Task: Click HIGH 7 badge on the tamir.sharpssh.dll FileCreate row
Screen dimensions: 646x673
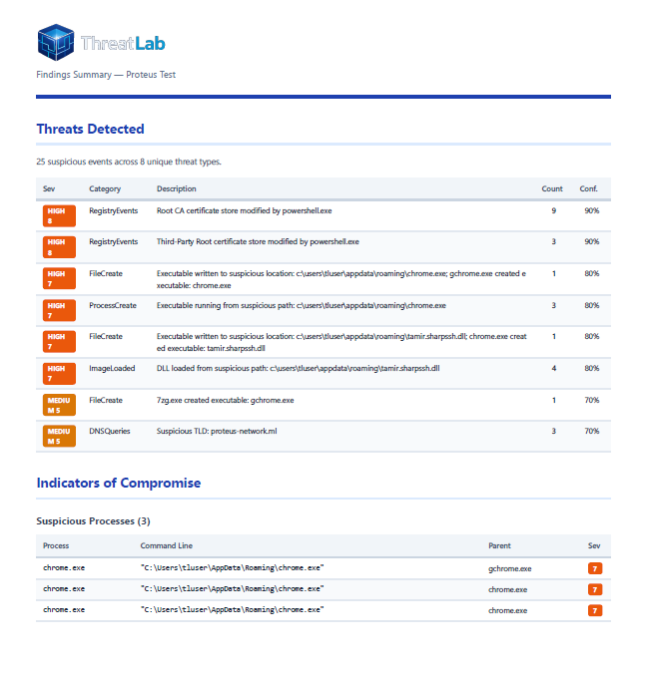Action: click(59, 342)
